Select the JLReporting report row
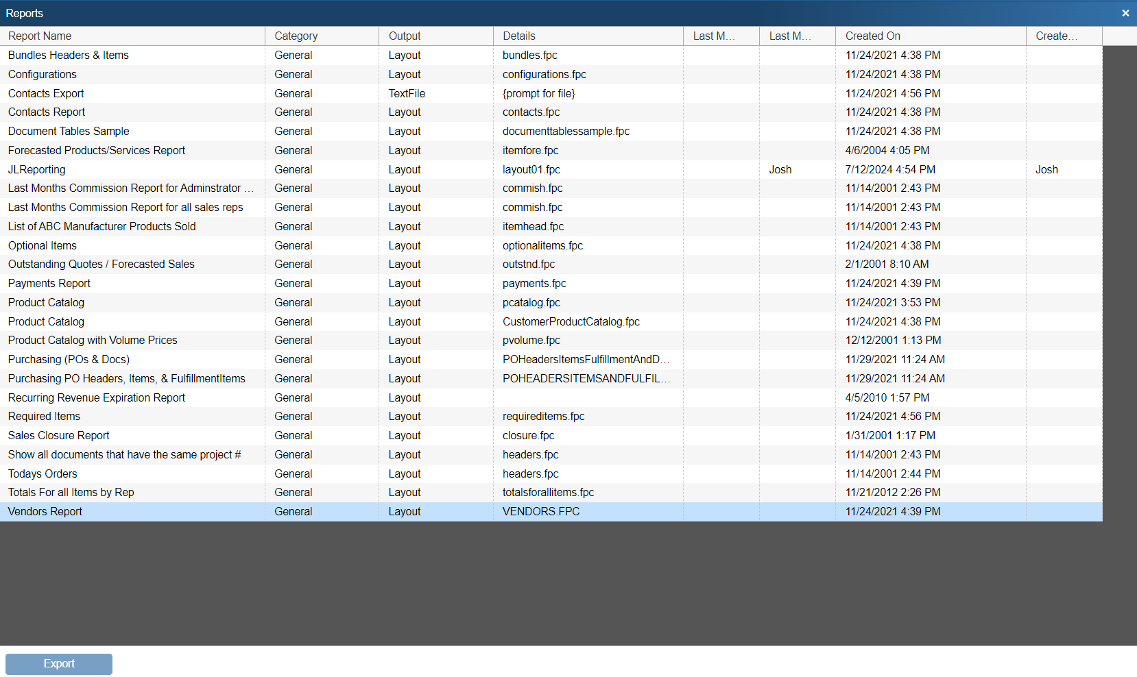Screen dimensions: 1137x677 (37, 170)
